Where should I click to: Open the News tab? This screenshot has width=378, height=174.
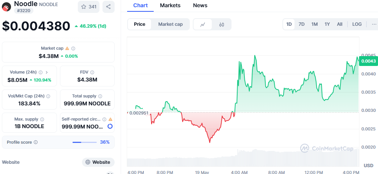tap(200, 6)
